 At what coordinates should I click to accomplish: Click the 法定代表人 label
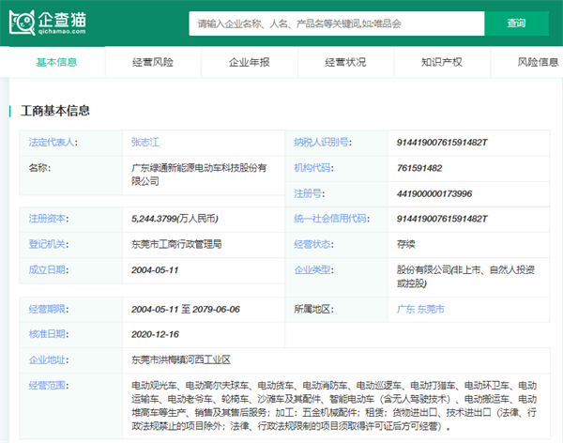pyautogui.click(x=53, y=143)
